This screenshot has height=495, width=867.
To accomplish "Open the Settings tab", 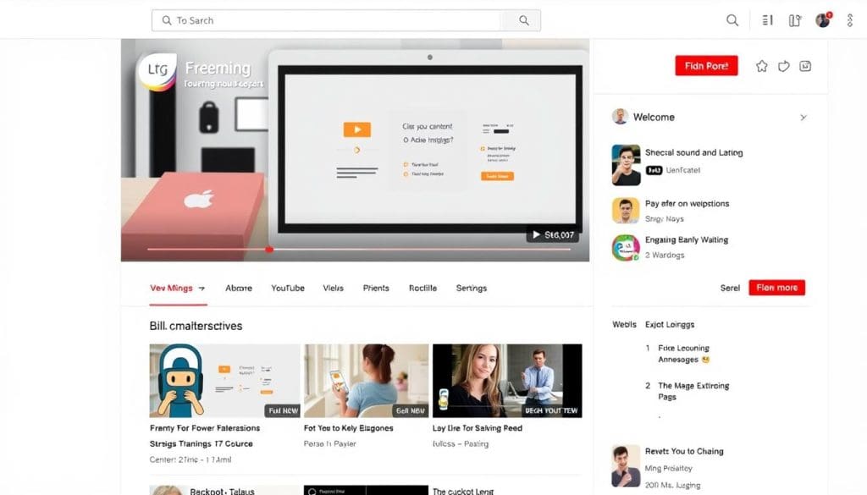I will 472,289.
